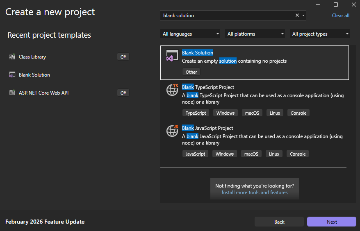This screenshot has height=231, width=360.
Task: Expand the search history dropdown arrow
Action: click(x=303, y=16)
